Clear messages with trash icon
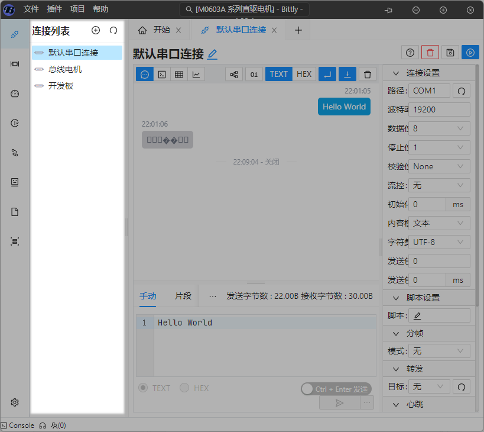This screenshot has height=432, width=484. tap(368, 74)
